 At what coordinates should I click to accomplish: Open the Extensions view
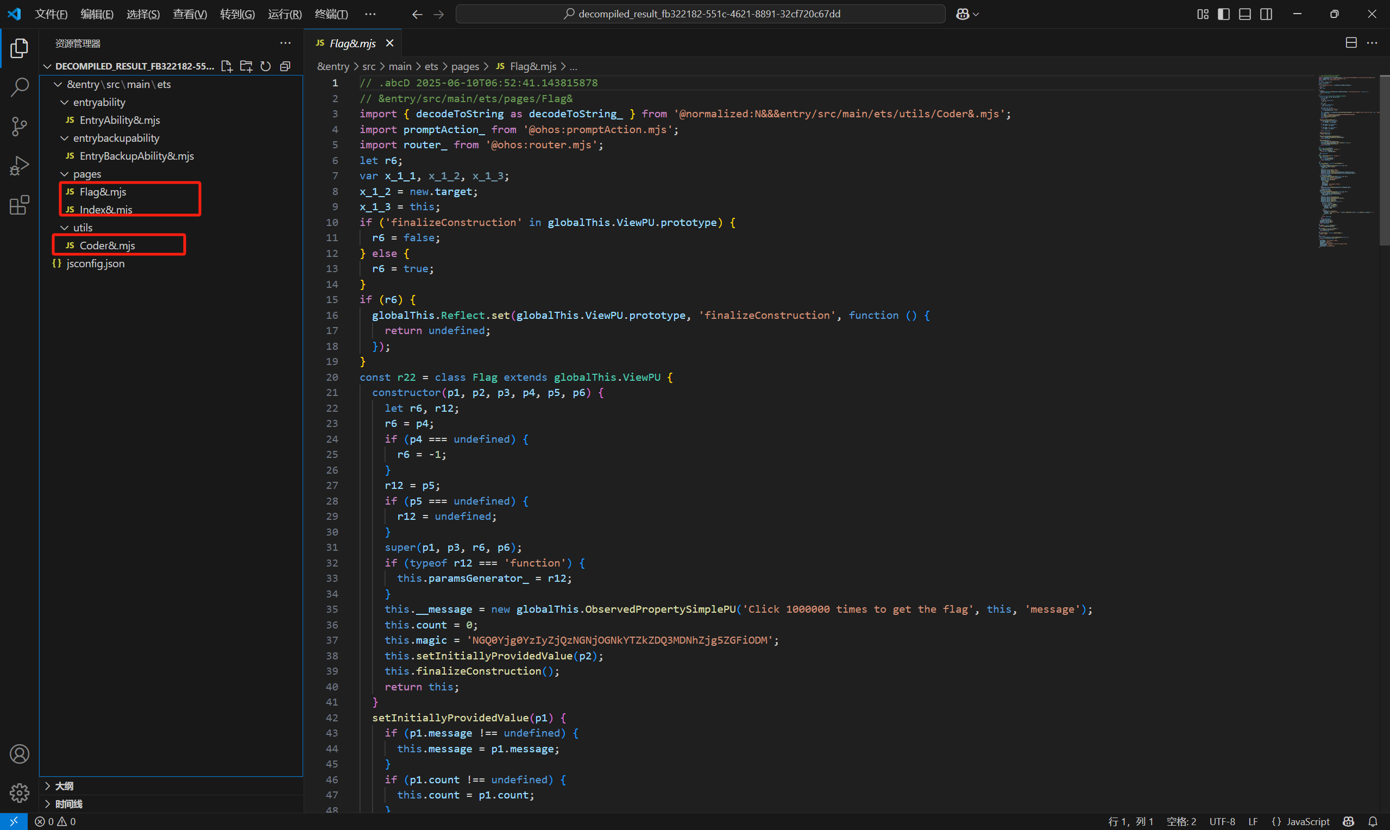(x=20, y=205)
